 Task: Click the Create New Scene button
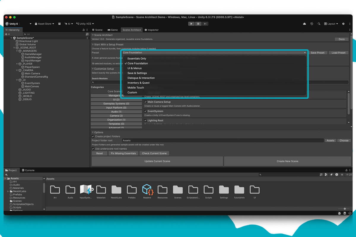pyautogui.click(x=287, y=161)
